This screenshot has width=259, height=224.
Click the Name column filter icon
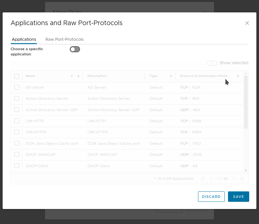[x=78, y=76]
